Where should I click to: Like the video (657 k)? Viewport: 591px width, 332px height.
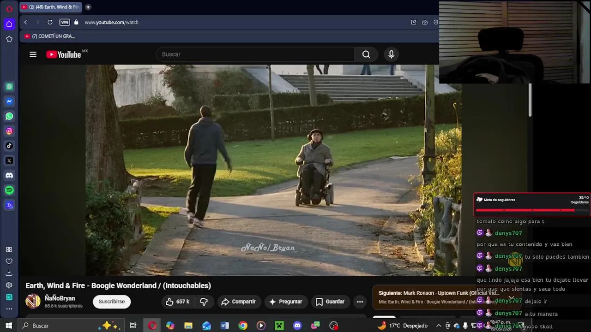177,302
